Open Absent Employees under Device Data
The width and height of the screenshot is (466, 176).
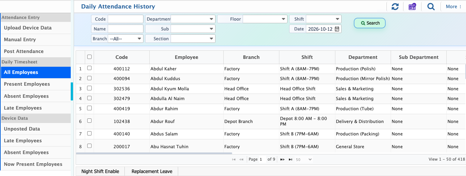click(x=35, y=152)
